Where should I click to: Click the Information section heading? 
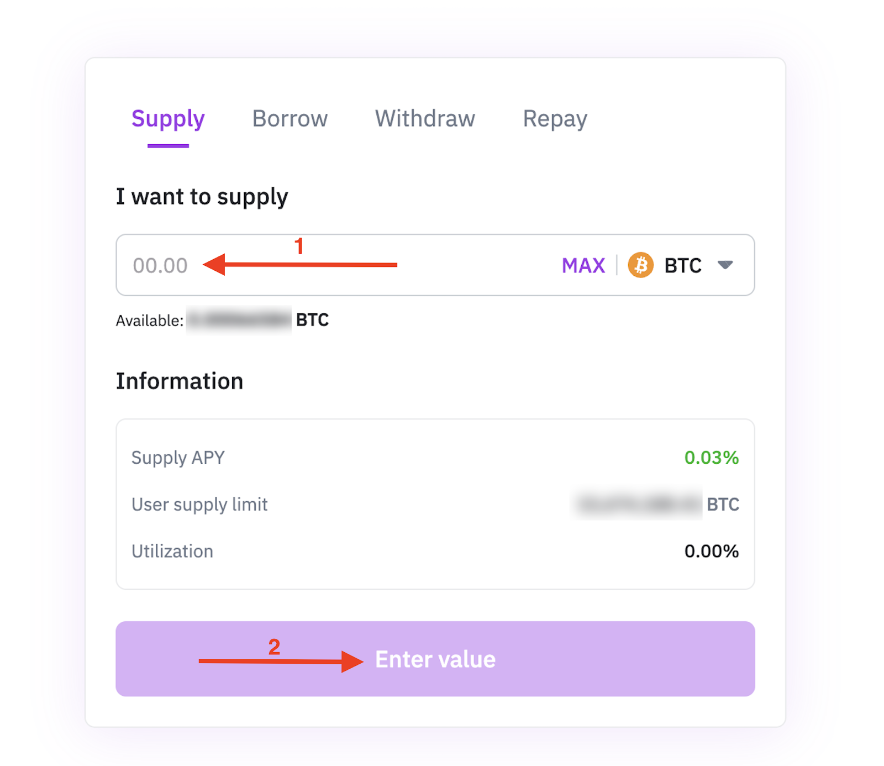(x=180, y=381)
